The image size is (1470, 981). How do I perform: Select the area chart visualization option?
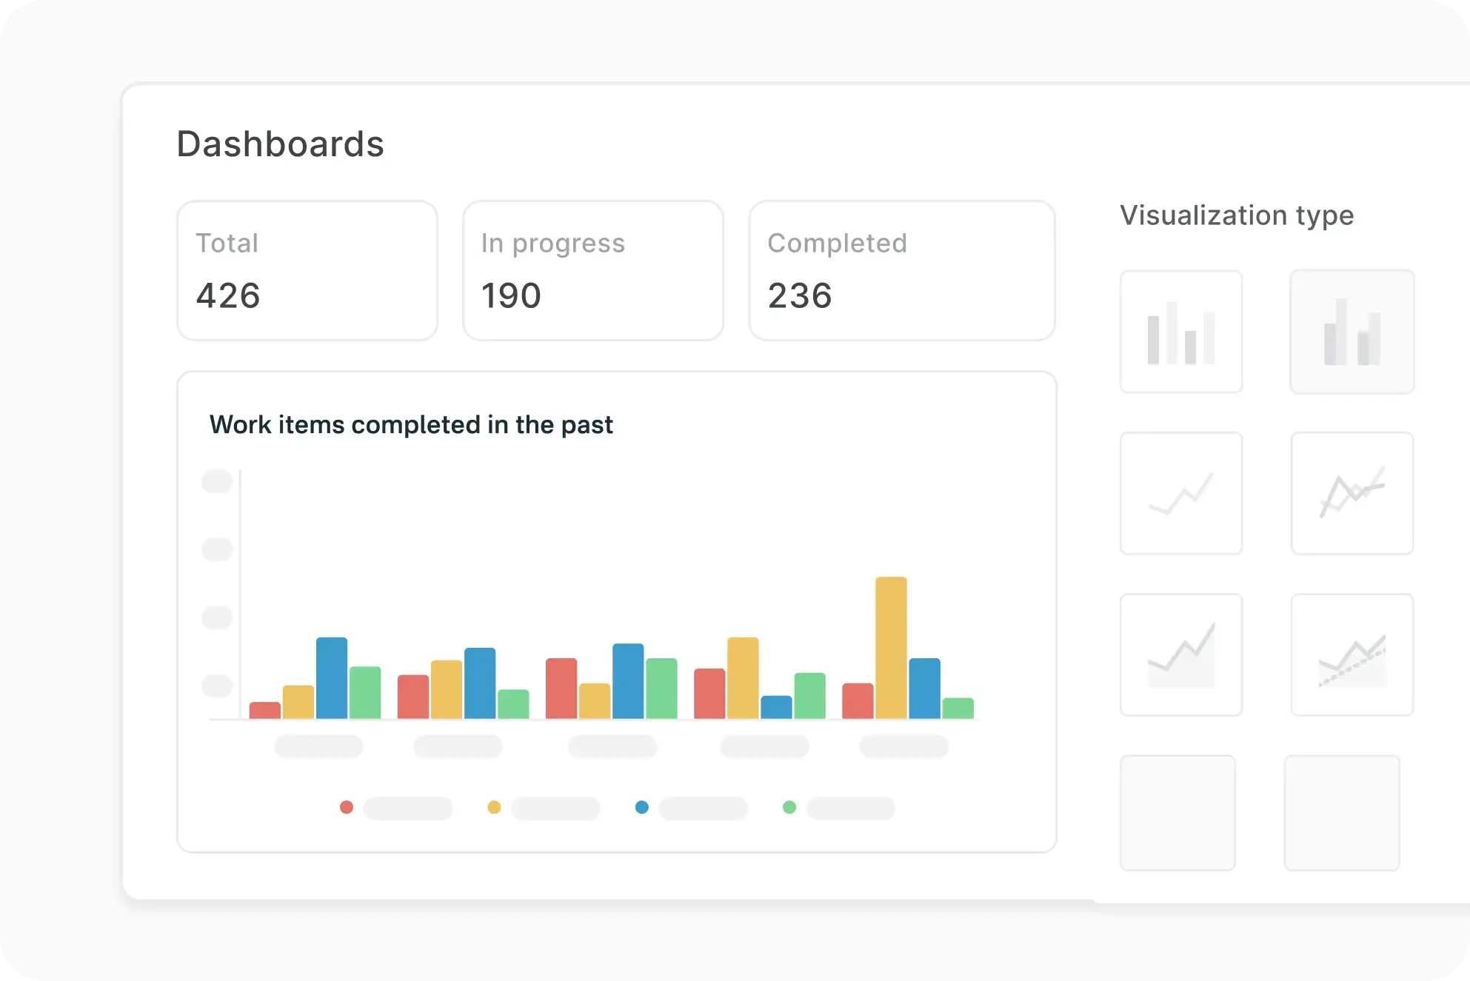click(x=1180, y=654)
